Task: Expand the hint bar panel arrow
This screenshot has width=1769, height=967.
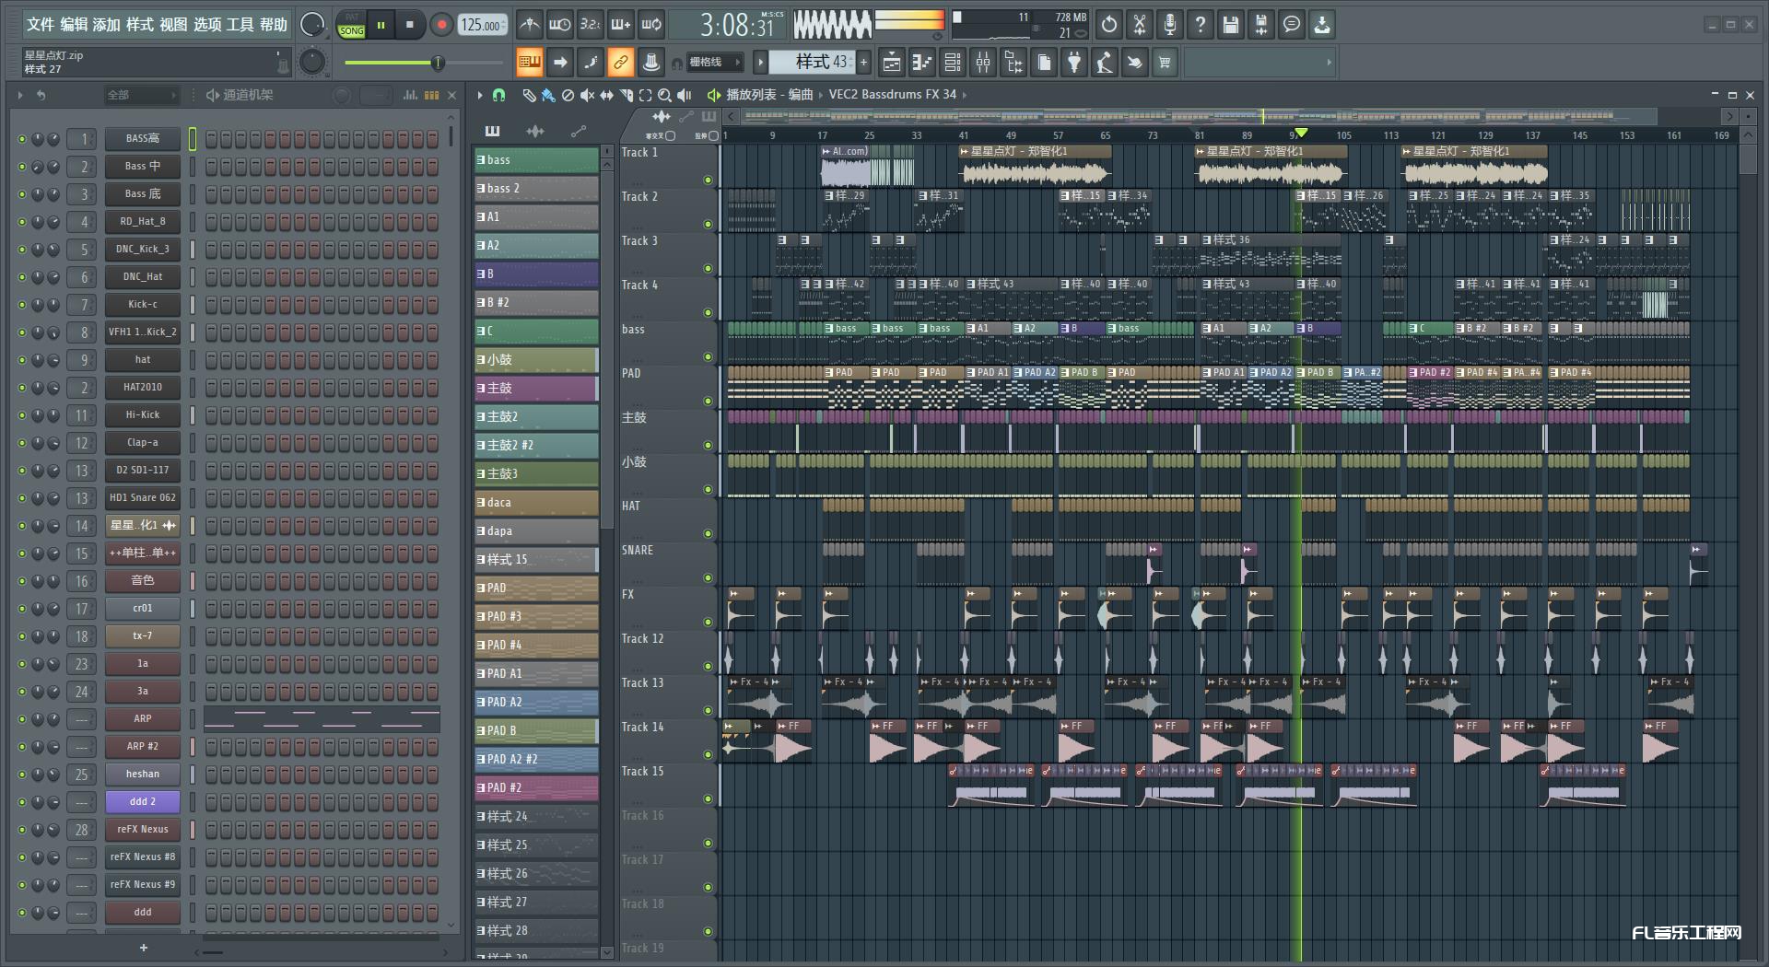Action: point(1329,63)
